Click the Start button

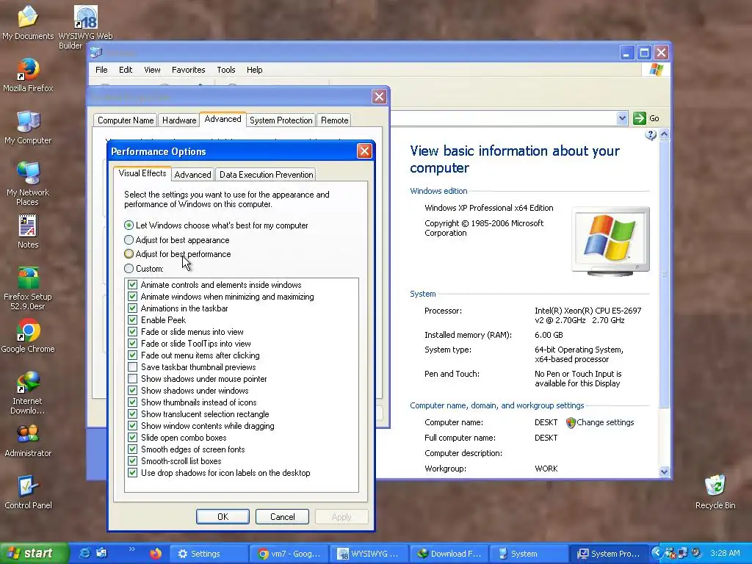click(32, 554)
